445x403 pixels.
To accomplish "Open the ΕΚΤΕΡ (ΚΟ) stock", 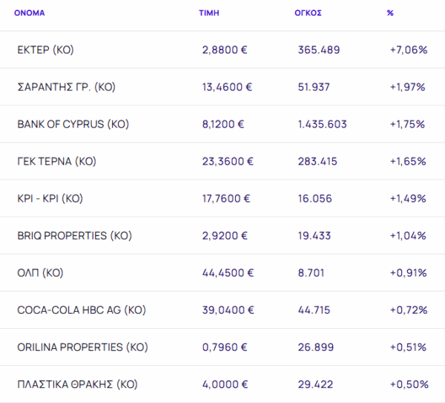I will (x=45, y=50).
